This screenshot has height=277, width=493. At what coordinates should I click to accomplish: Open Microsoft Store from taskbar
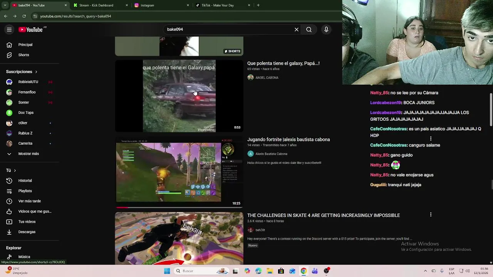[281, 271]
